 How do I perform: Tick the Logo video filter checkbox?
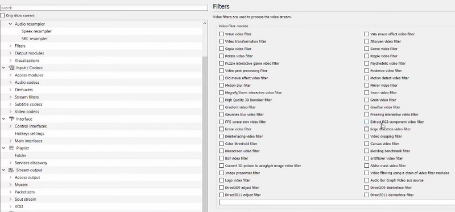point(221,180)
